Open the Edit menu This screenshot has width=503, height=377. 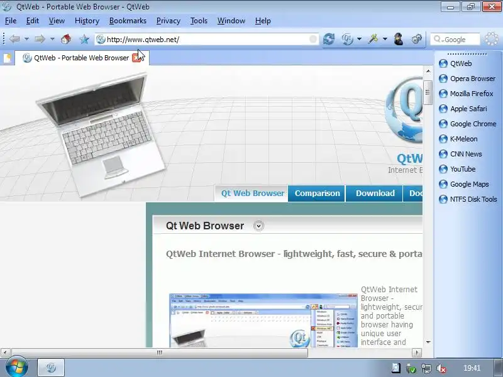[x=33, y=21]
